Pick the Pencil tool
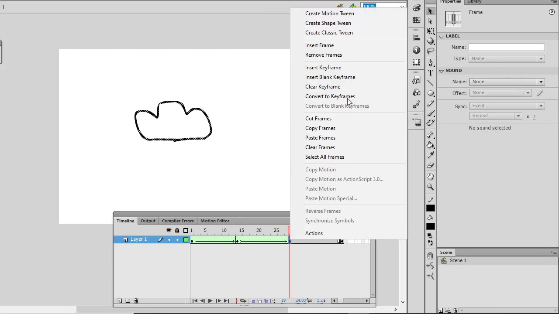559x314 pixels. (x=431, y=103)
